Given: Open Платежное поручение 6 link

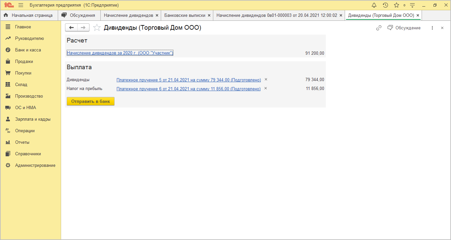Looking at the screenshot, I should [x=189, y=89].
